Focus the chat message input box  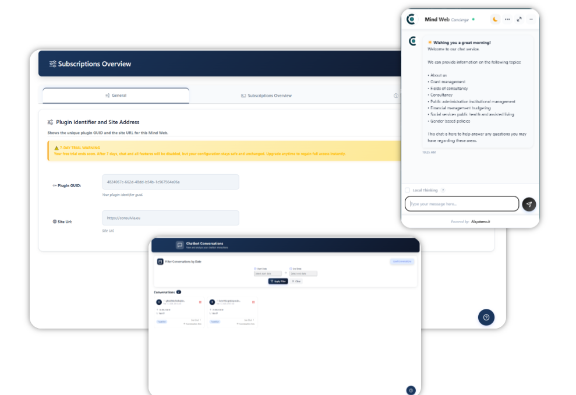(x=461, y=204)
